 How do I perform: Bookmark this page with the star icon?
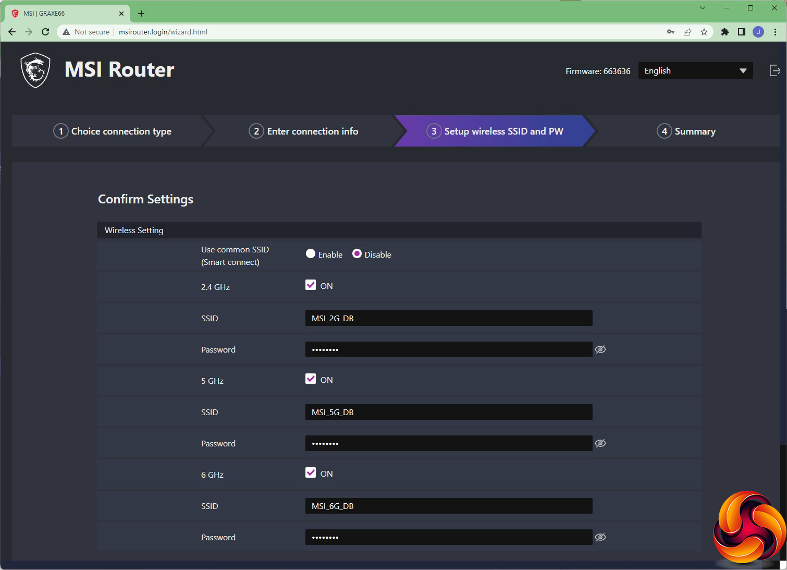tap(704, 32)
